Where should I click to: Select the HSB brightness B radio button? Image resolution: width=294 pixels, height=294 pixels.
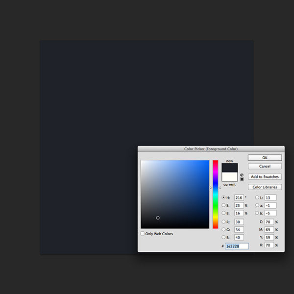click(x=223, y=213)
